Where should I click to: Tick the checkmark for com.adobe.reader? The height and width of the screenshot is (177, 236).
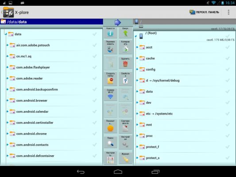[x=94, y=78]
